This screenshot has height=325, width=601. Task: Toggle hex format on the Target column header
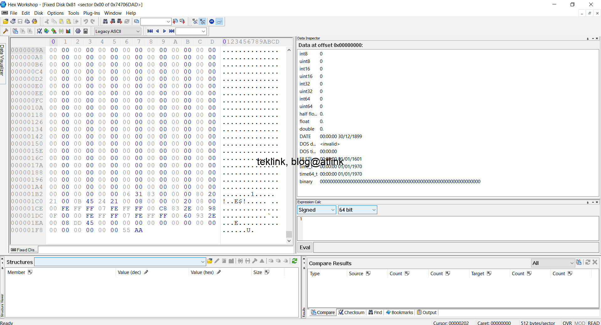tap(489, 273)
